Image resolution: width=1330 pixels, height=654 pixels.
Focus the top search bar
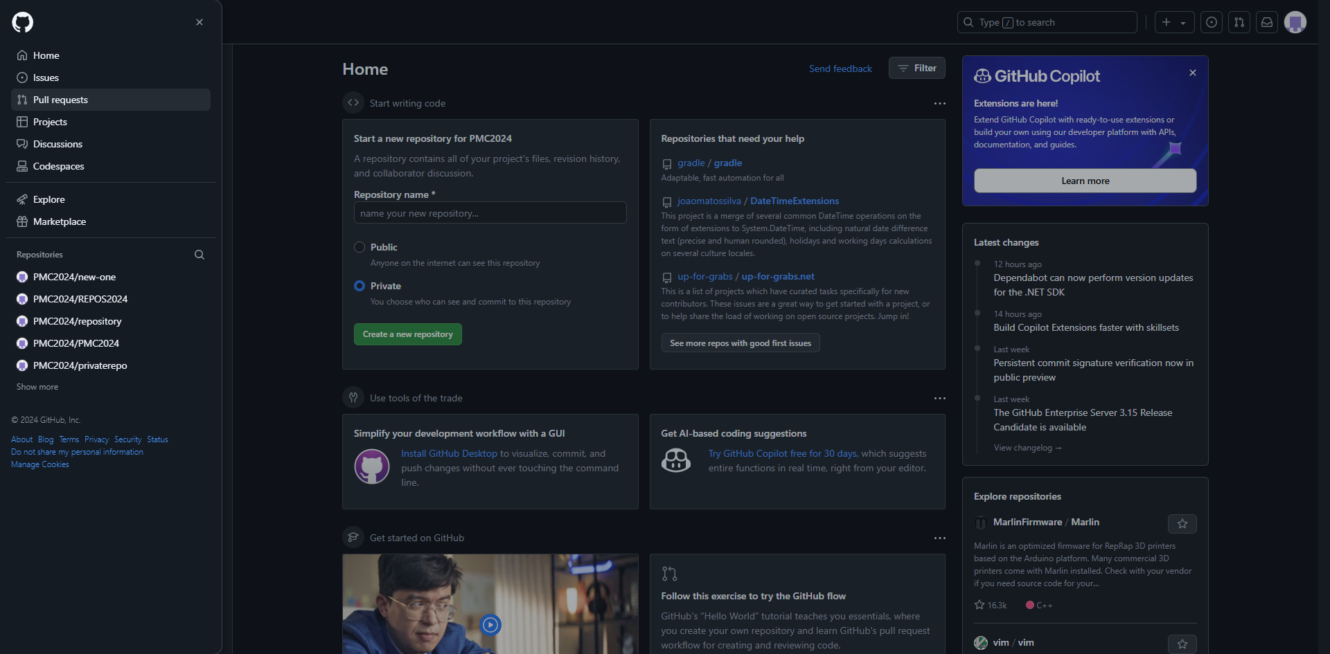1047,22
